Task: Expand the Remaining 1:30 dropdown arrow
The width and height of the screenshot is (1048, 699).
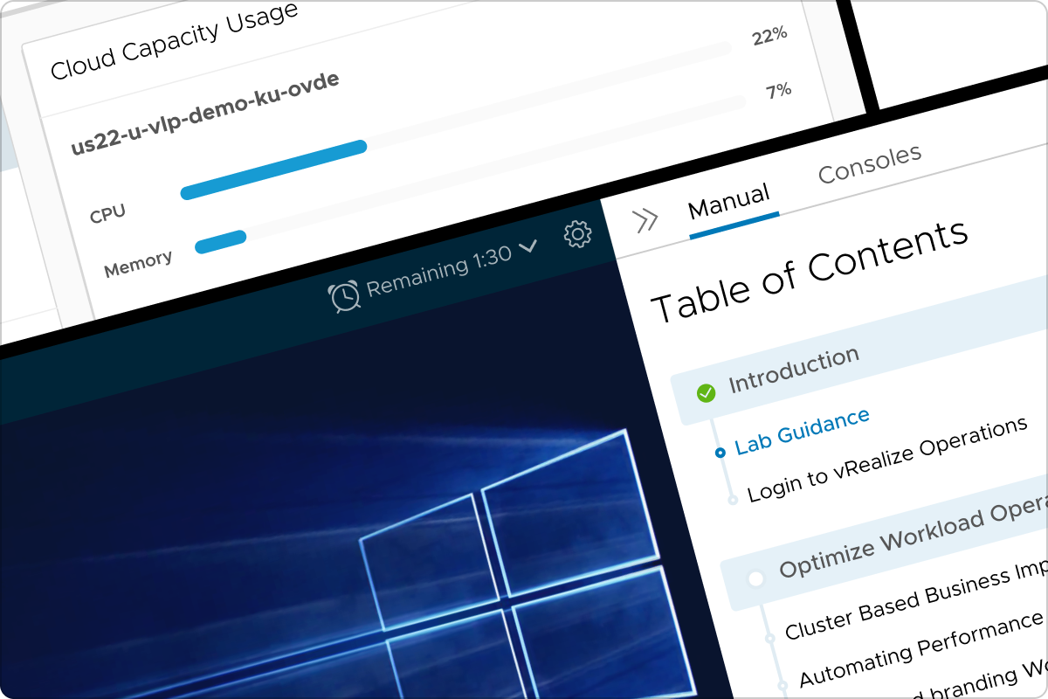Action: click(527, 249)
